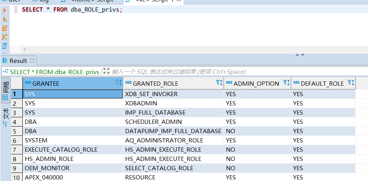Execute script in separate tabs icon

[x=5, y=37]
